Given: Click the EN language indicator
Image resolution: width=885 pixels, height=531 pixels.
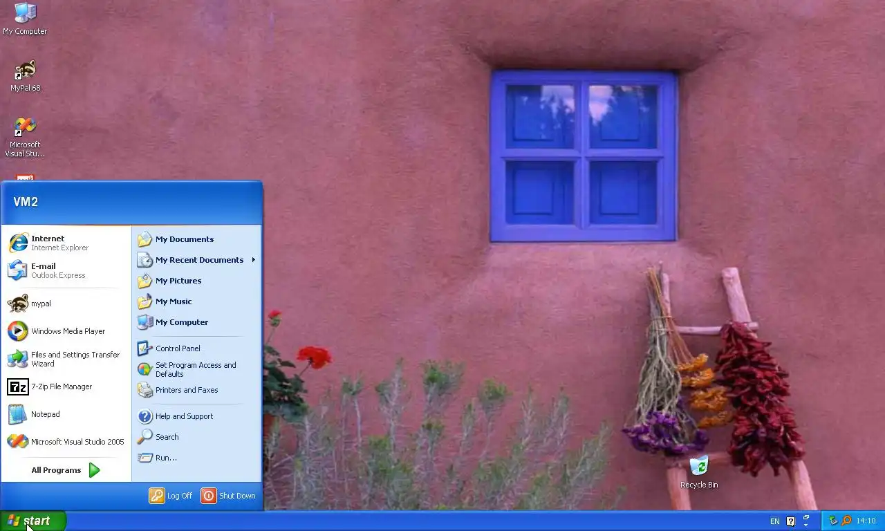Looking at the screenshot, I should 775,521.
